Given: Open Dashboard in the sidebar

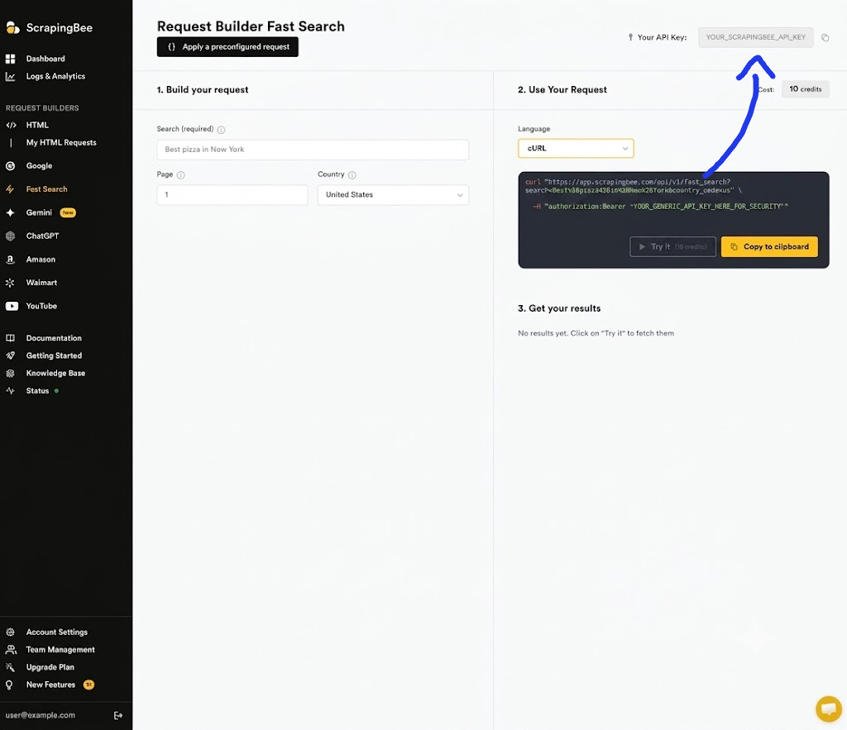Looking at the screenshot, I should tap(45, 59).
